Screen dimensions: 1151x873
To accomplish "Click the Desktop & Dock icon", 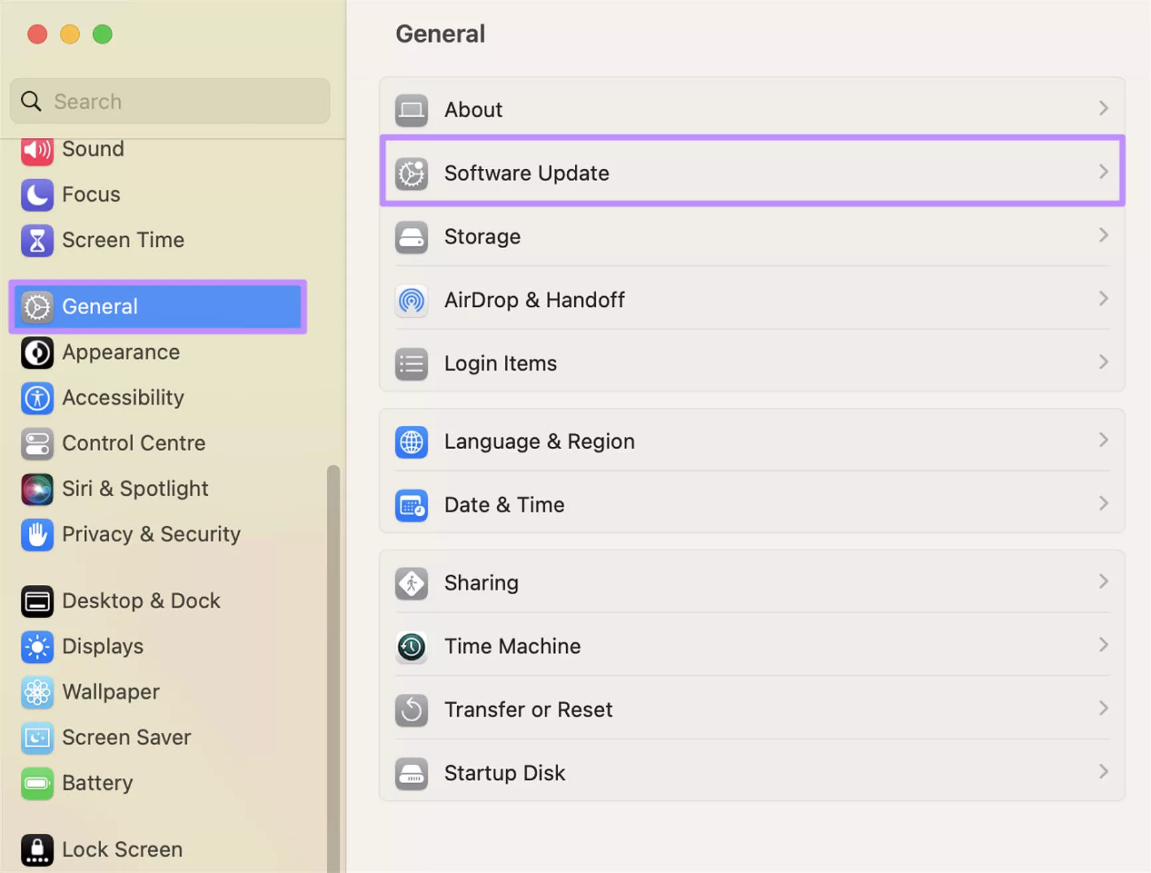I will [x=37, y=602].
